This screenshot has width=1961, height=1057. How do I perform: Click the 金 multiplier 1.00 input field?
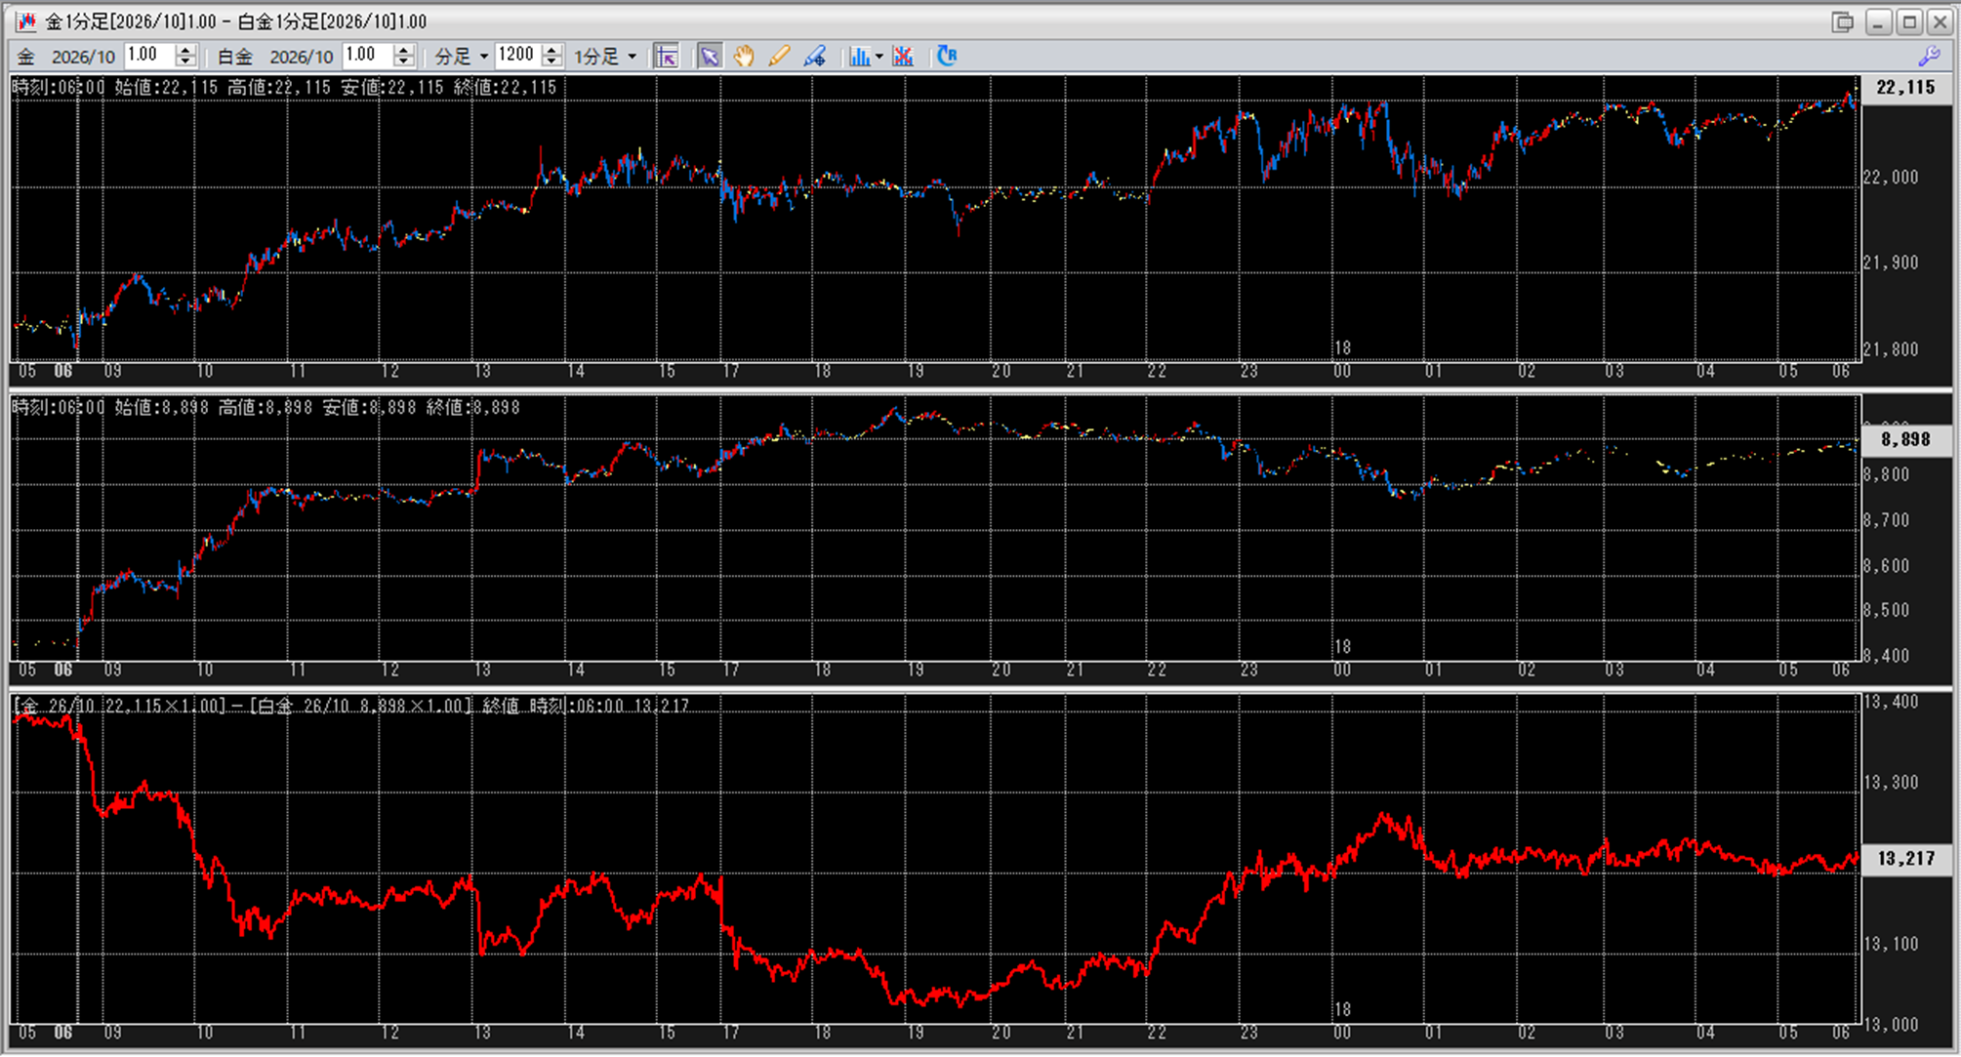coord(148,56)
